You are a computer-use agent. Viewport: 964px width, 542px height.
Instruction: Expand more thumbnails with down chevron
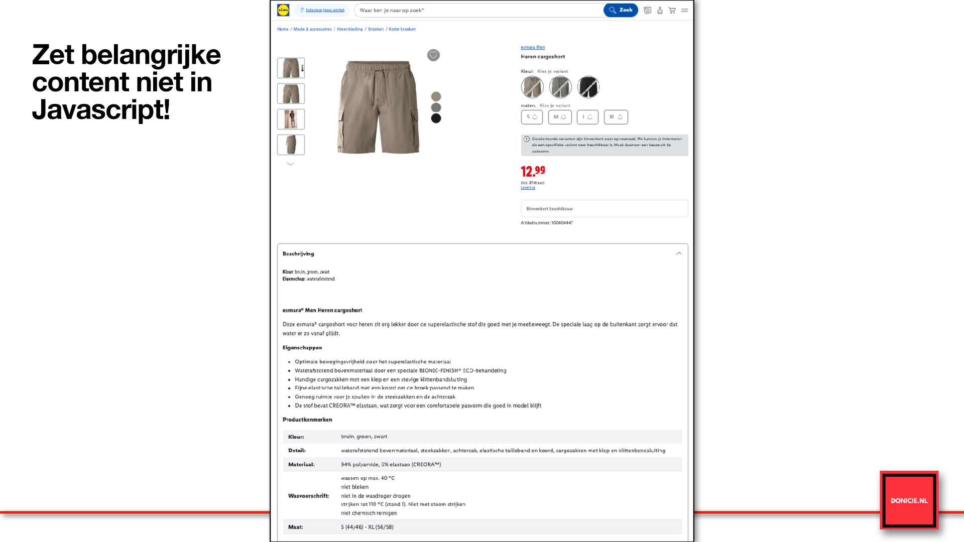tap(290, 164)
